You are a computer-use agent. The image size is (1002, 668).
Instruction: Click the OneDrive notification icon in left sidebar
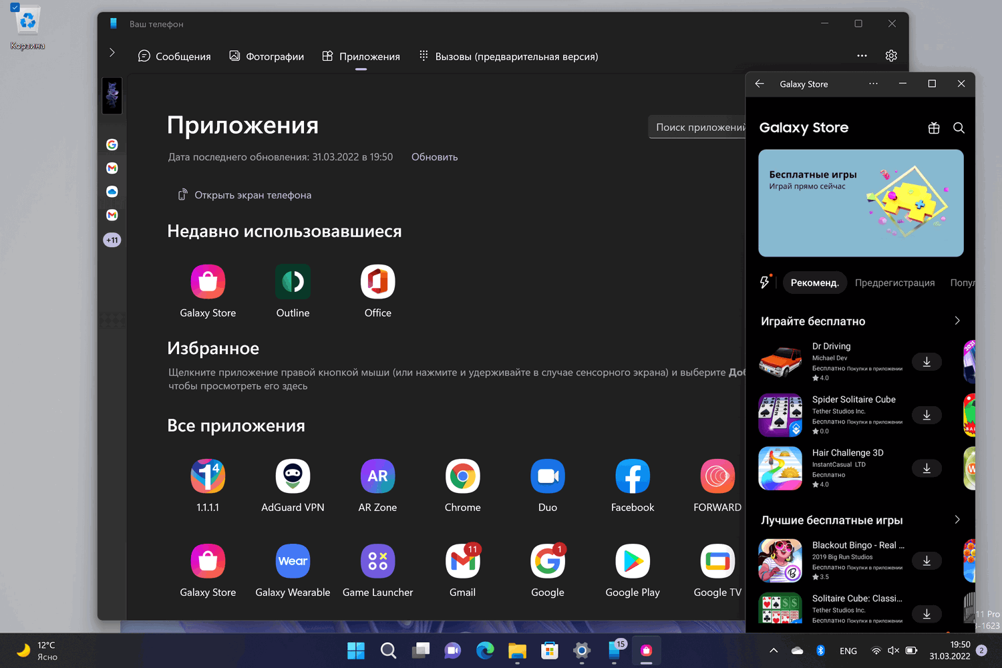coord(112,192)
